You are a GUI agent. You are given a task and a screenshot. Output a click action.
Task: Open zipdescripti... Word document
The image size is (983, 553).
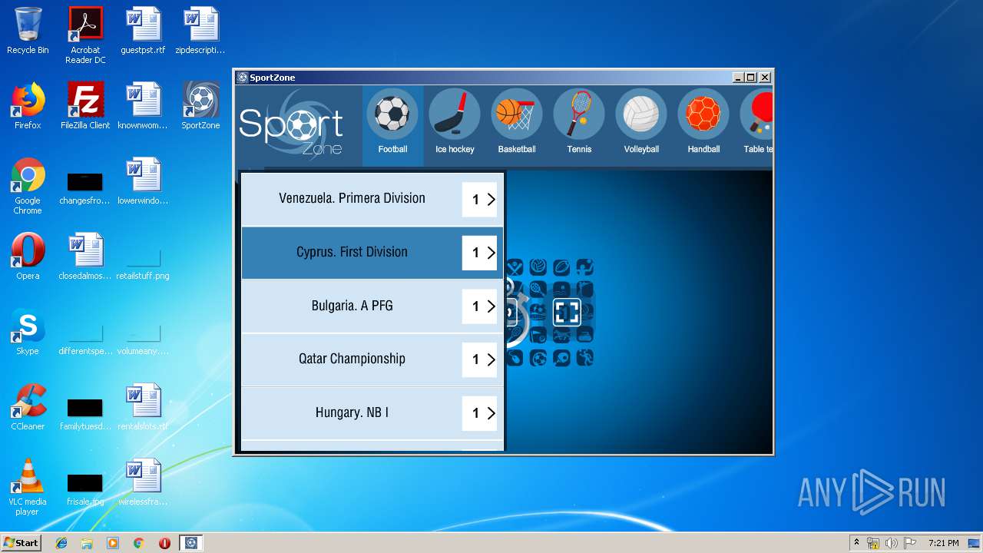tap(200, 31)
